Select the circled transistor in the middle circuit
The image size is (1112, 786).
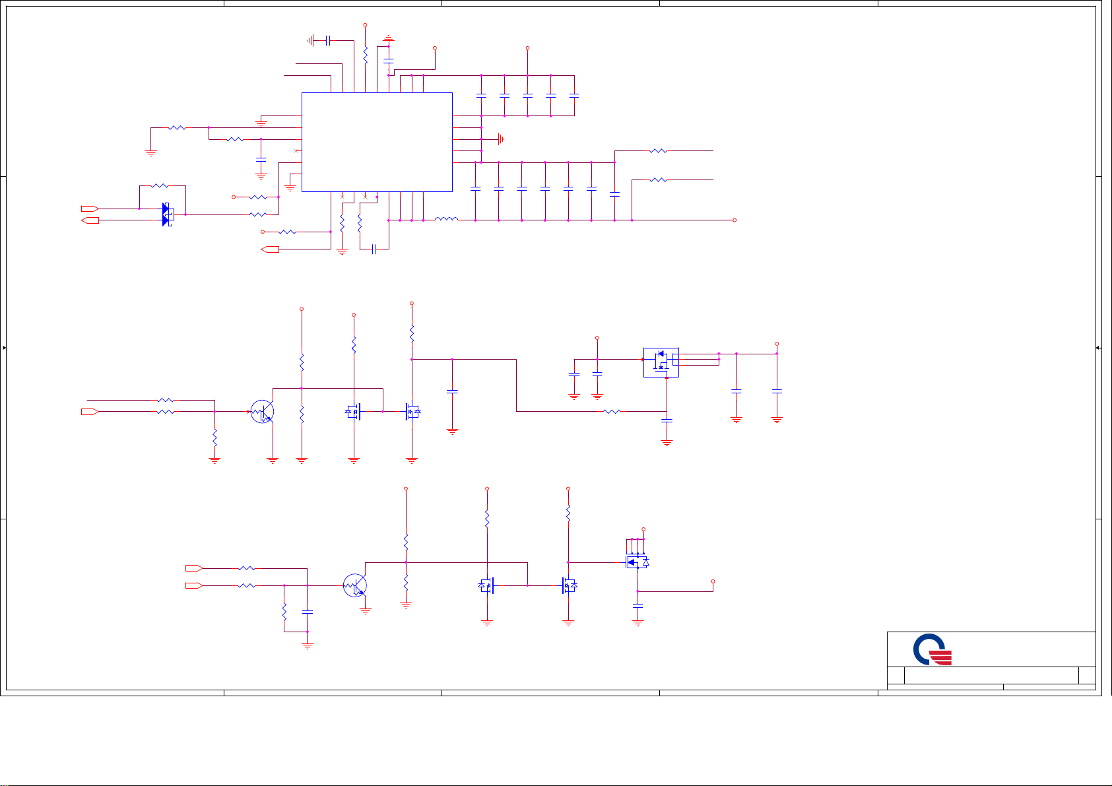pos(263,412)
